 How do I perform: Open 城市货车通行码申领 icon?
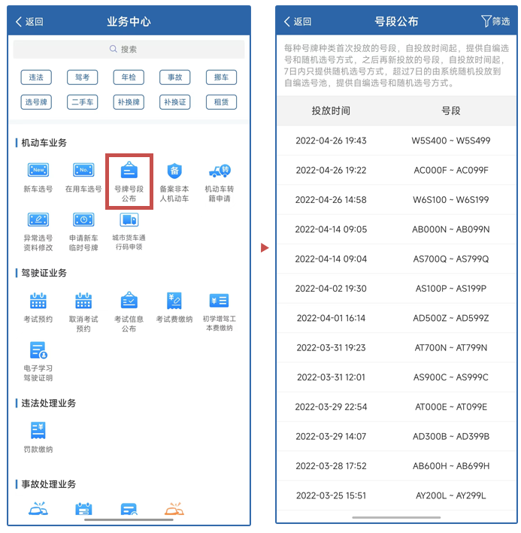tap(129, 220)
